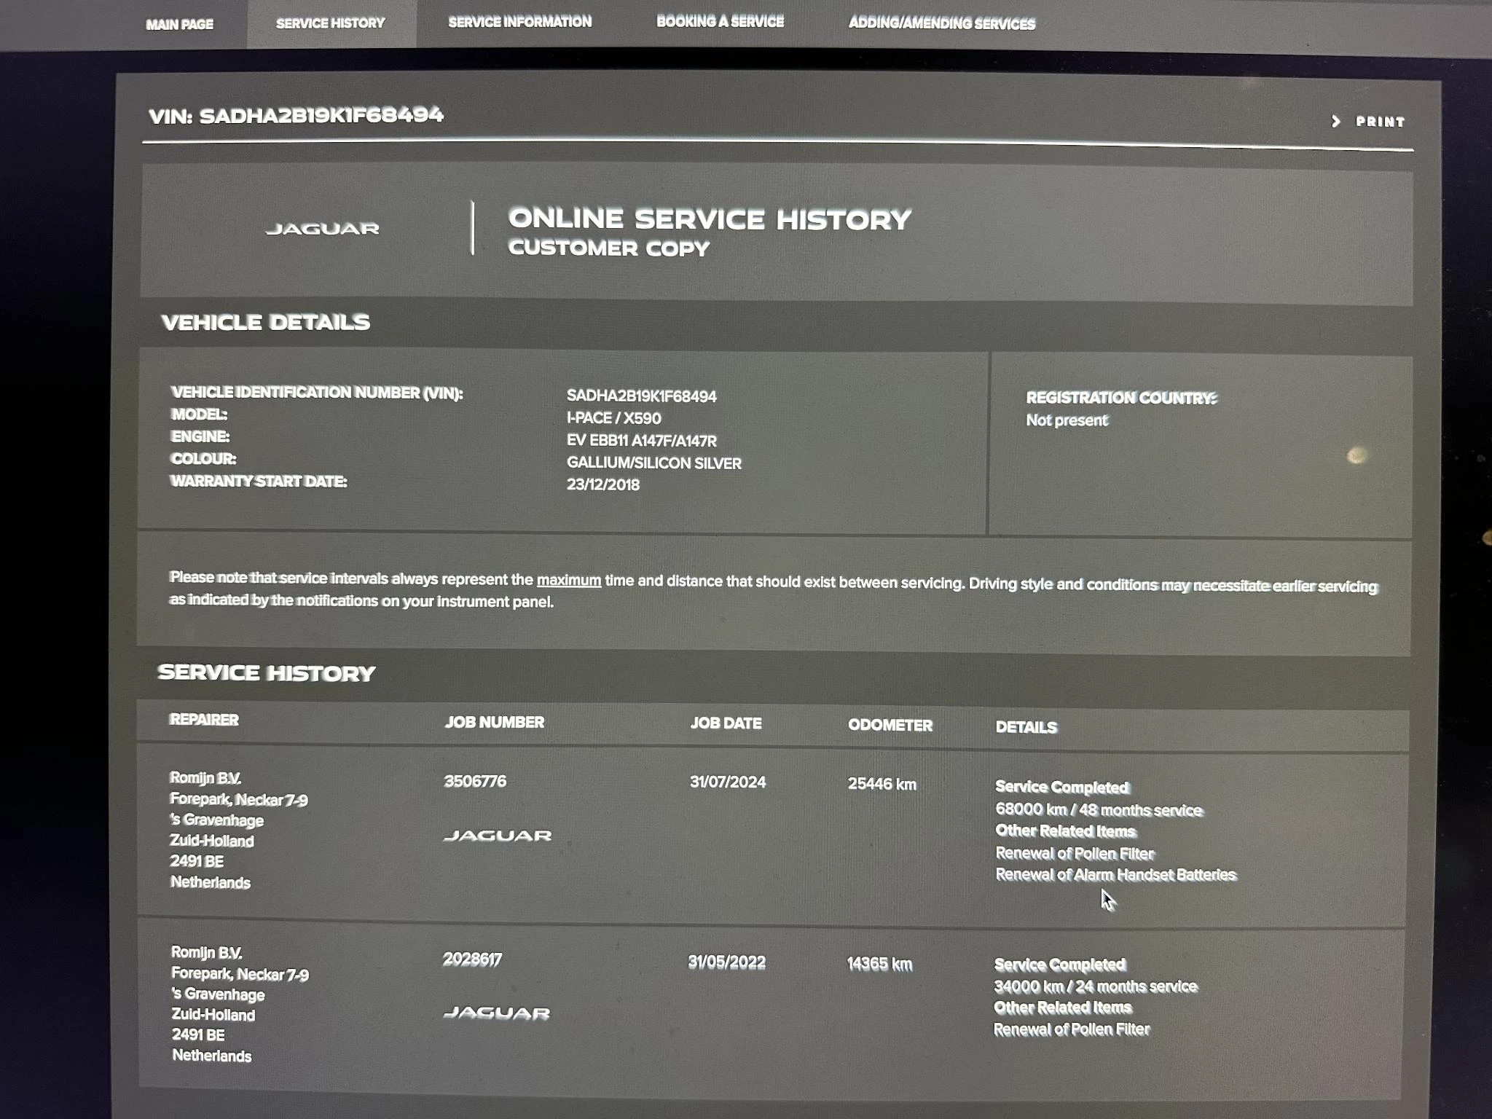Screen dimensions: 1492x1119
Task: Open the Main Page tab
Action: point(179,24)
